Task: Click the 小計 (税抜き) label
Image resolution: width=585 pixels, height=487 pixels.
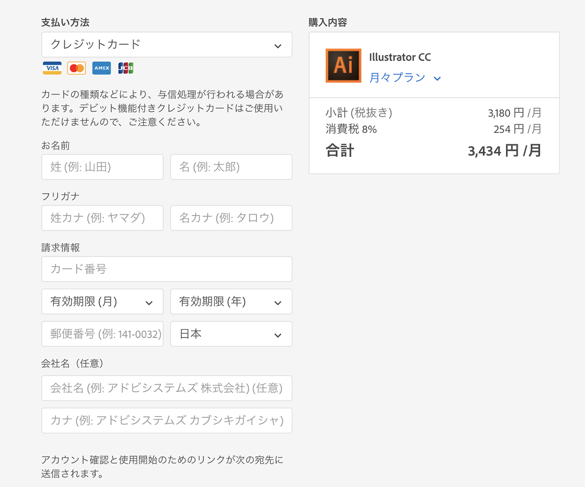Action: (x=359, y=113)
